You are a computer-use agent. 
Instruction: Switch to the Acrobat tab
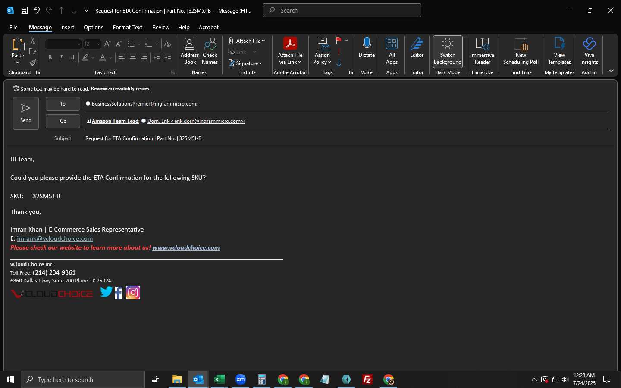point(209,27)
